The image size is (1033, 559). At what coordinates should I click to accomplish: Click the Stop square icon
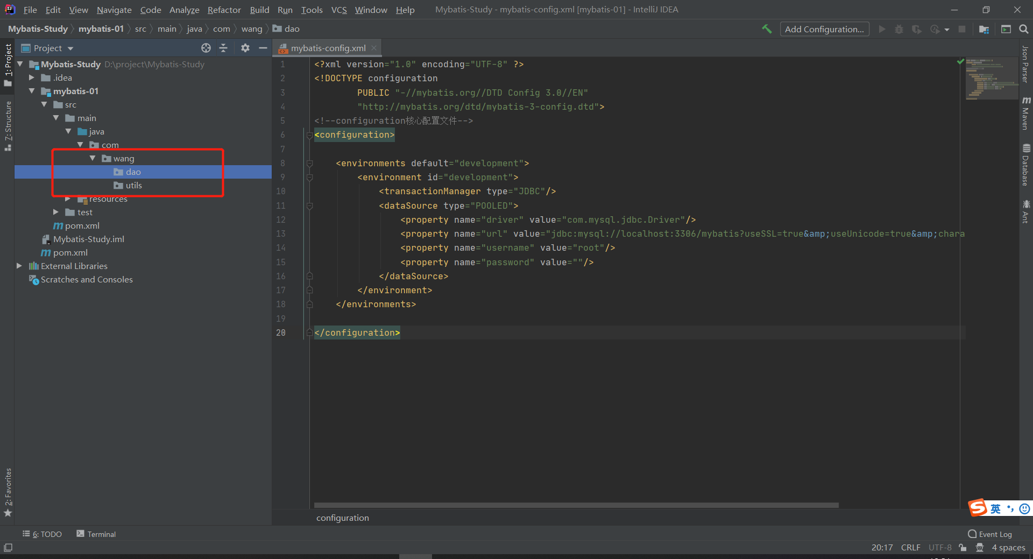click(962, 29)
